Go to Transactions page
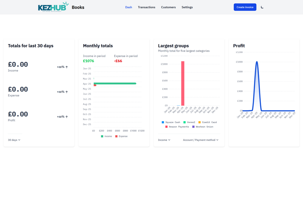Image resolution: width=303 pixels, height=205 pixels. (147, 7)
